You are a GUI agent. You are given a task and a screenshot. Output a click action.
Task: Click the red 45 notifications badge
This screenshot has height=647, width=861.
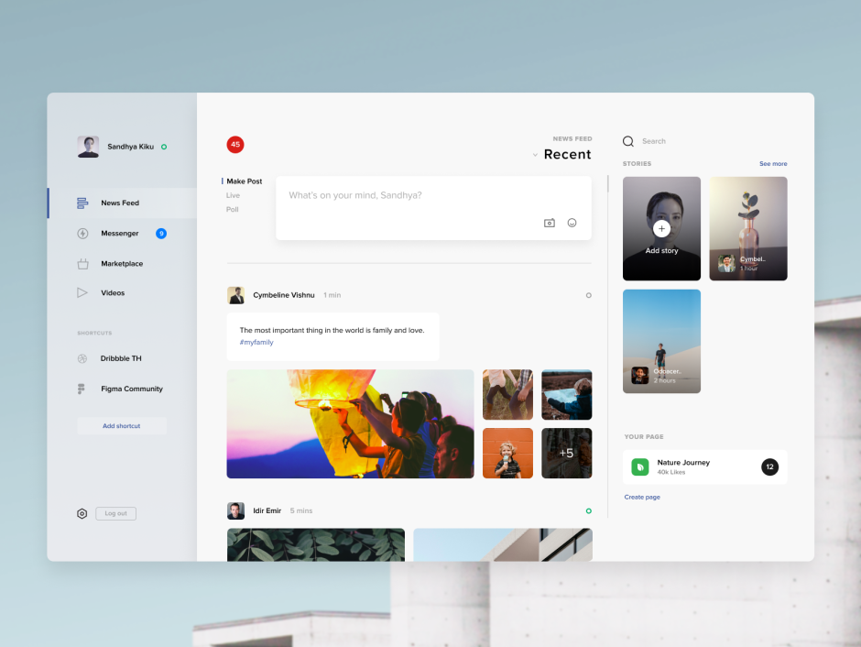coord(235,145)
